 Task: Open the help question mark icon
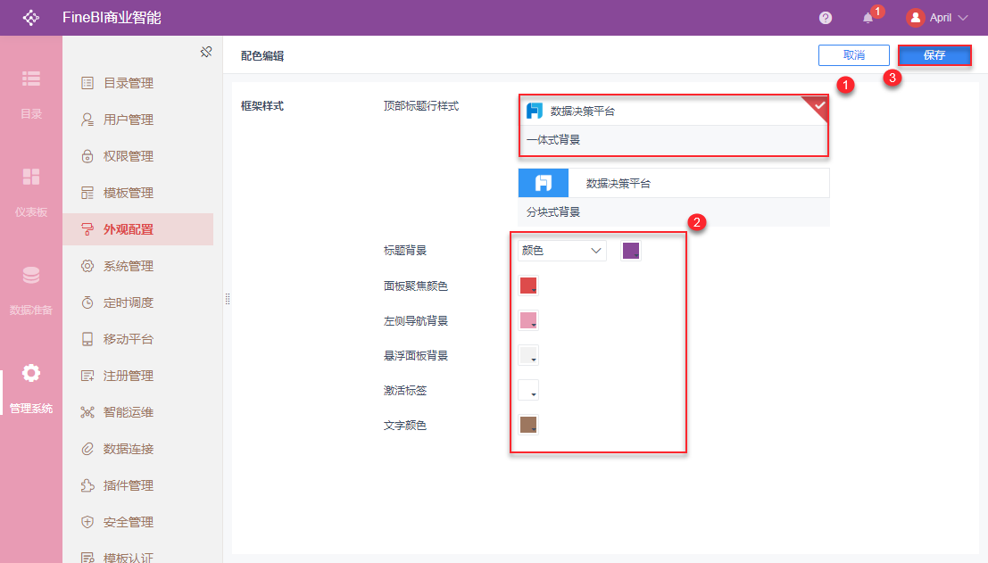coord(826,18)
